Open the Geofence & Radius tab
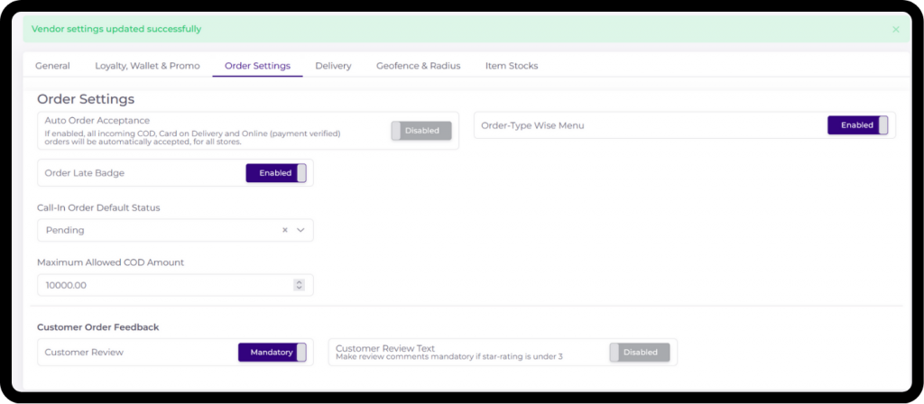Viewport: 924px width, 404px height. pos(418,66)
